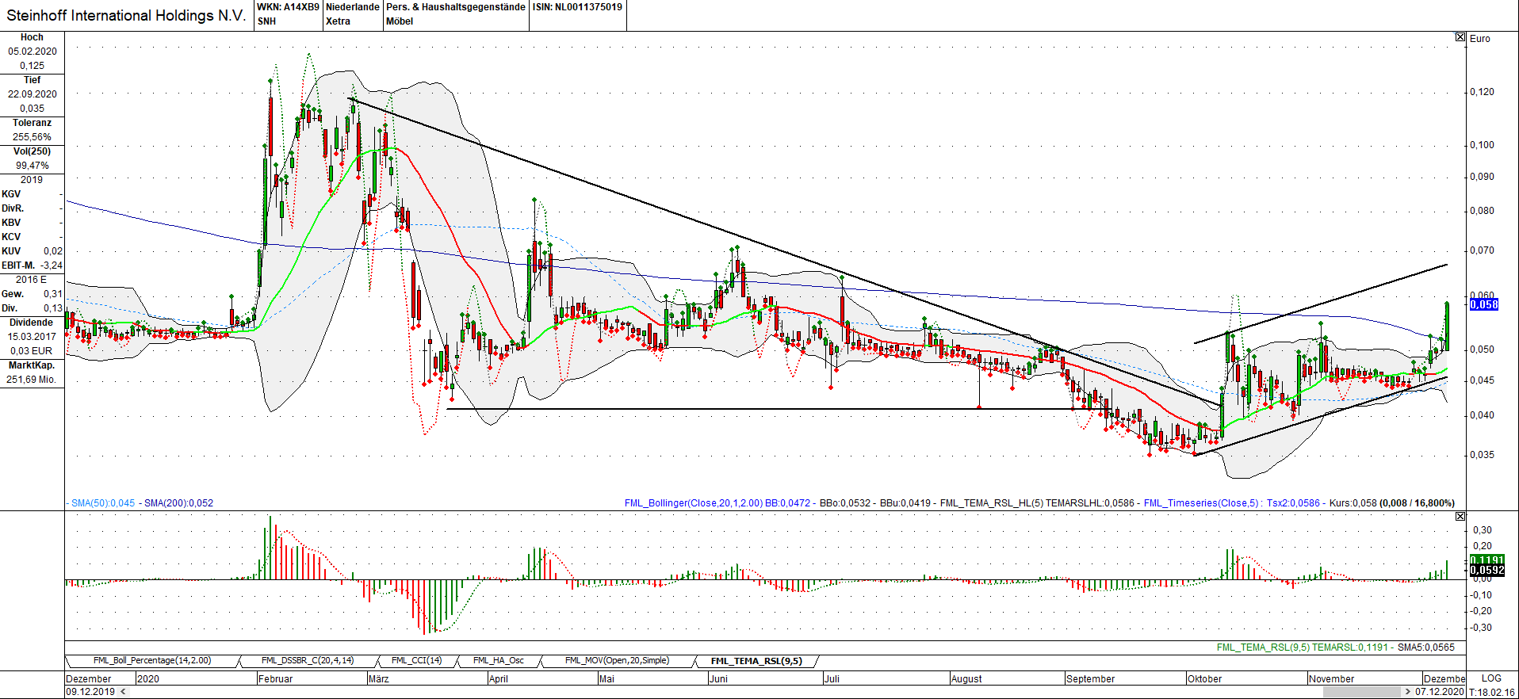Click the KGV row in sidebar
This screenshot has width=1519, height=699.
coord(32,194)
